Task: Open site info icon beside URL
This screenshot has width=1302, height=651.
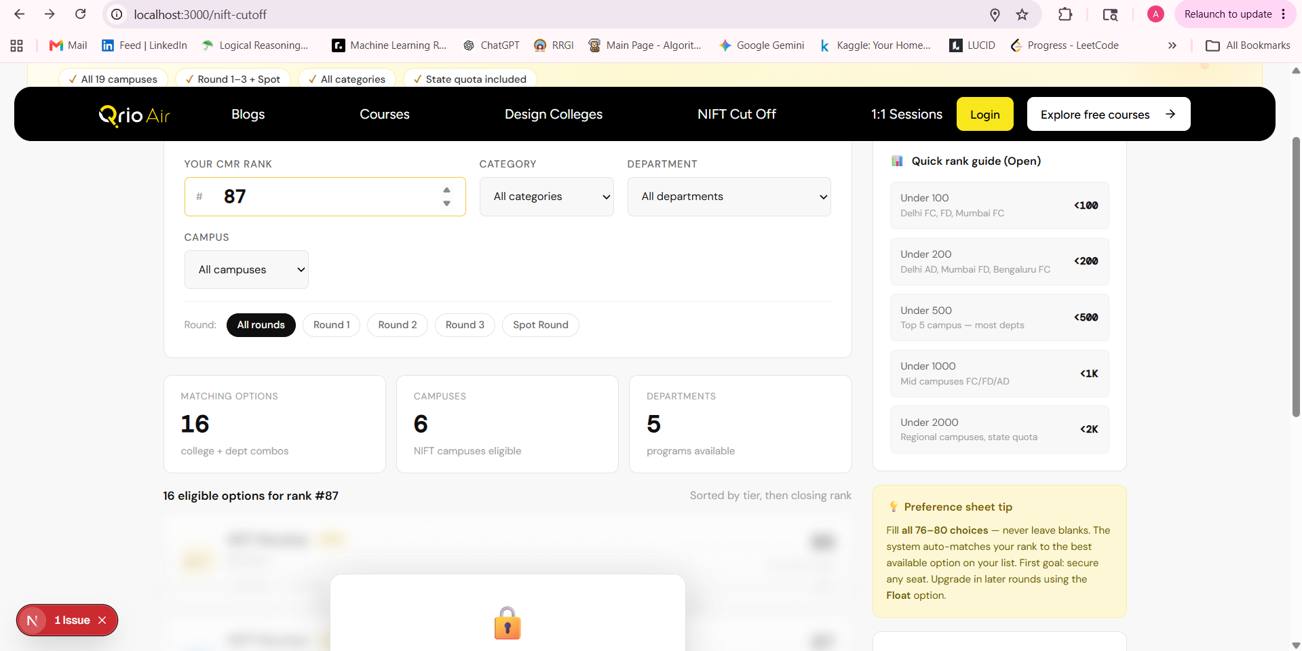Action: tap(117, 14)
